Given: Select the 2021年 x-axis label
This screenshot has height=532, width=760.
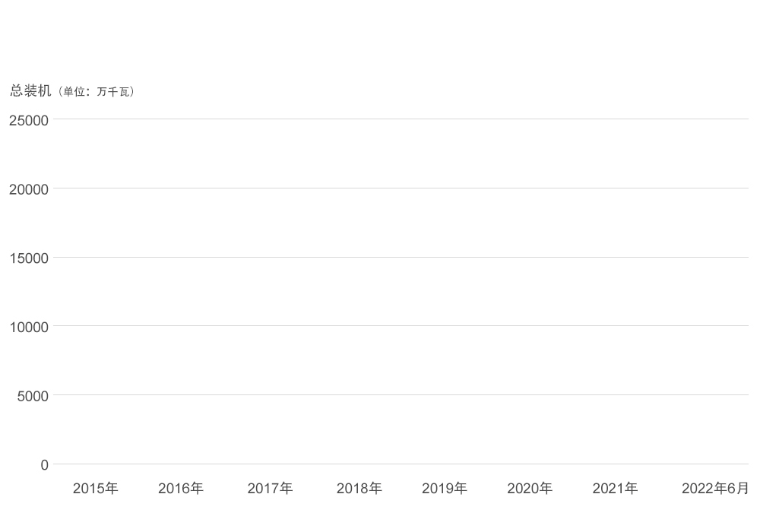Looking at the screenshot, I should click(x=615, y=489).
